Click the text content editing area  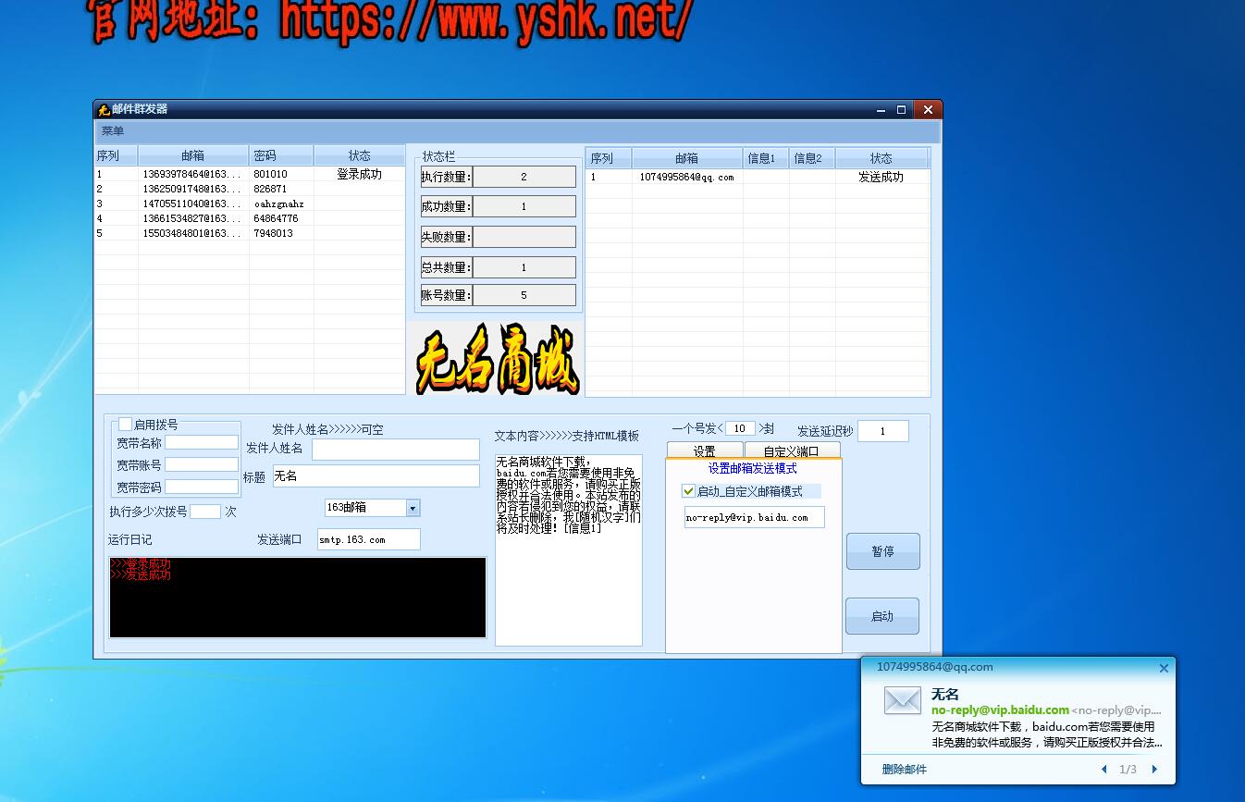coord(568,549)
